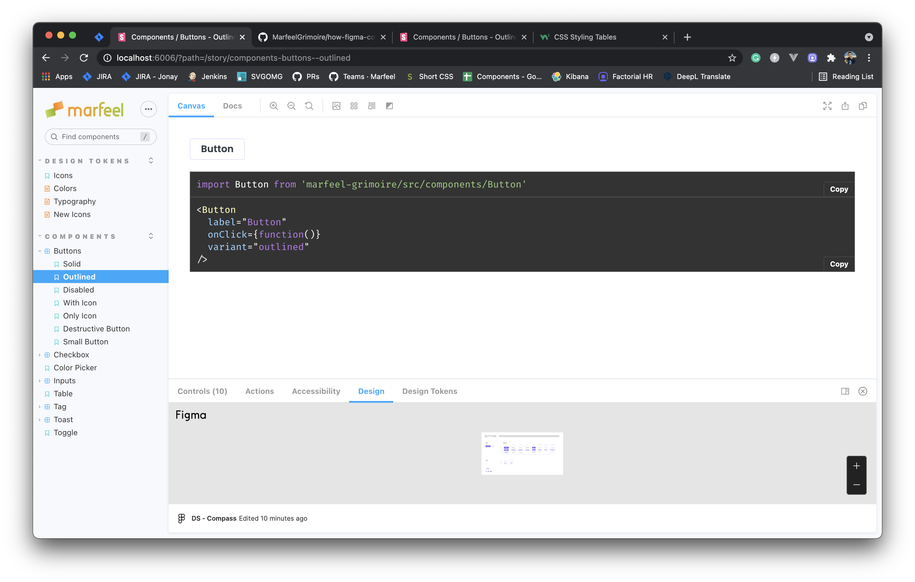Open the Reading List
Image resolution: width=915 pixels, height=582 pixels.
point(846,76)
